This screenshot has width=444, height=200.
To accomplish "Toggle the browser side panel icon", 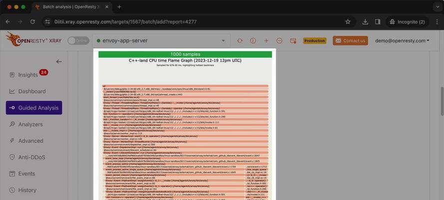I will pyautogui.click(x=378, y=22).
